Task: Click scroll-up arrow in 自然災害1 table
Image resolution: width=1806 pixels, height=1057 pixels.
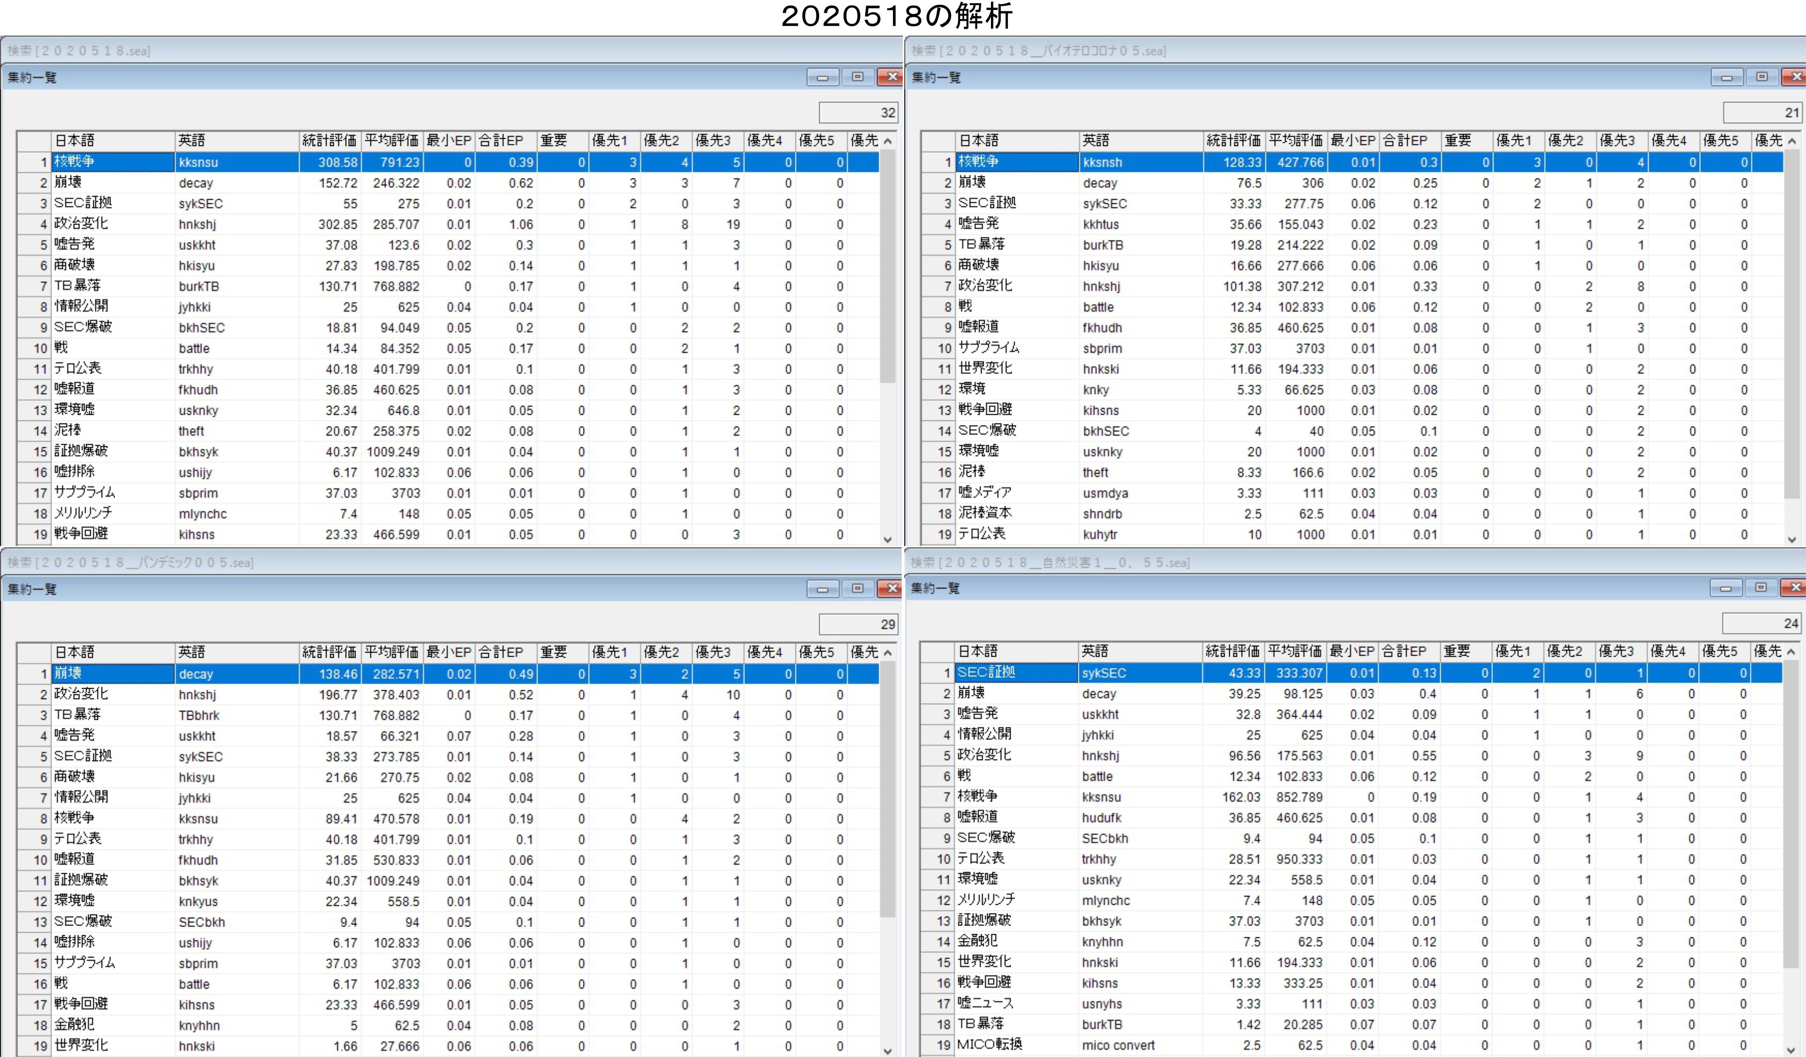Action: coord(1792,652)
